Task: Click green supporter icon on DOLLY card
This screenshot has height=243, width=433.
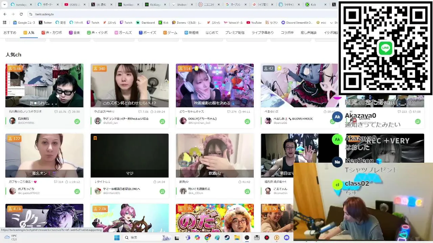Action: [248, 122]
